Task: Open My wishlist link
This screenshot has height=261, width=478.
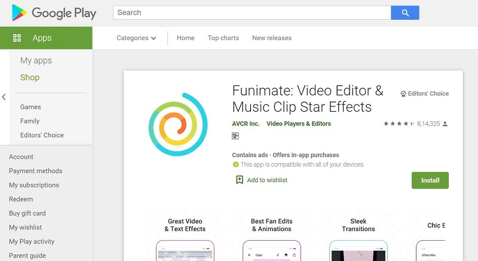Action: [x=25, y=227]
